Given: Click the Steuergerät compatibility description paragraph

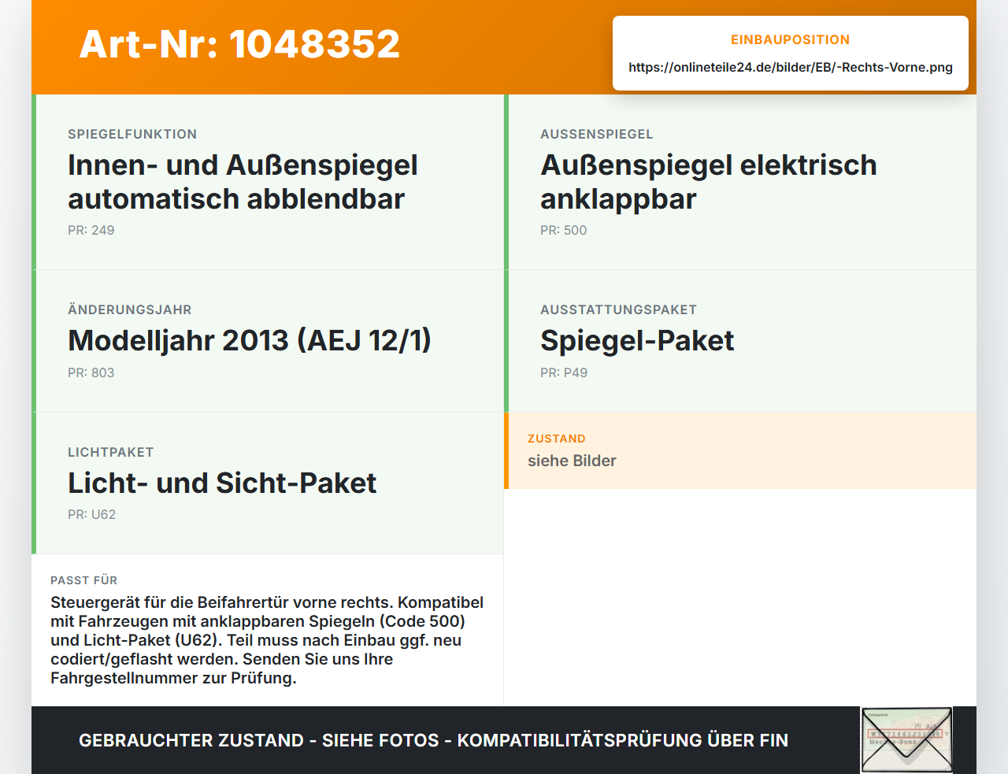Looking at the screenshot, I should click(267, 640).
